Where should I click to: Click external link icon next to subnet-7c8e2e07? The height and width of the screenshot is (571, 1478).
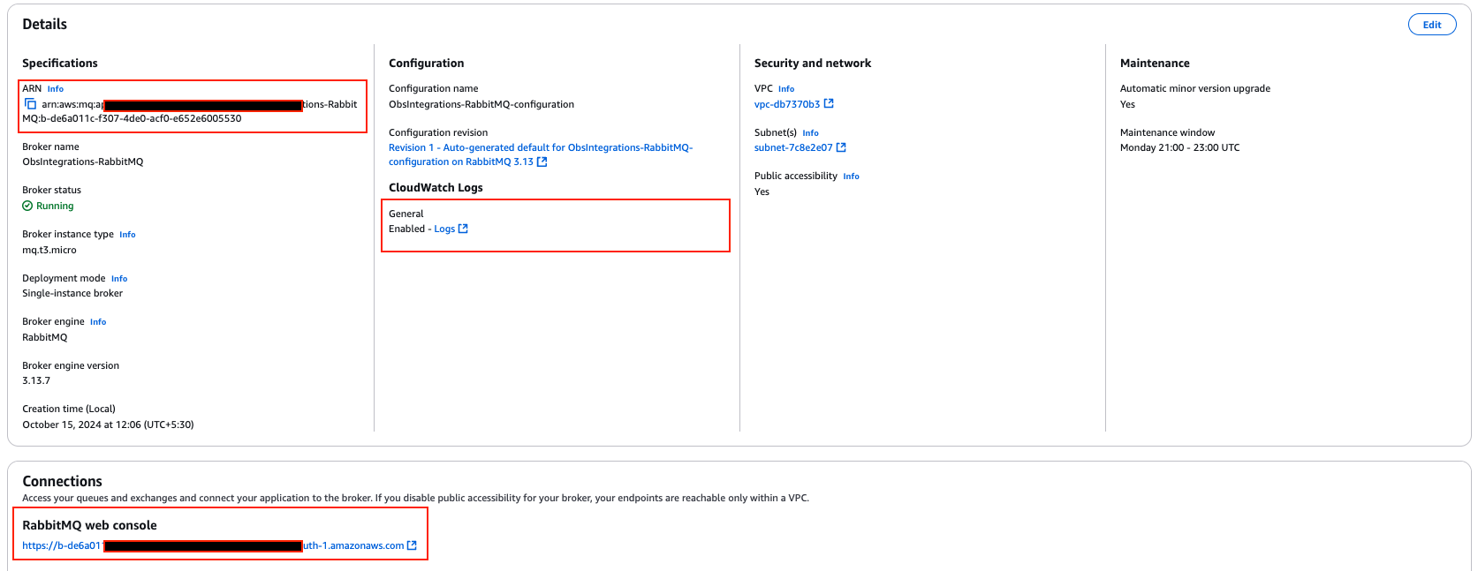click(x=841, y=147)
